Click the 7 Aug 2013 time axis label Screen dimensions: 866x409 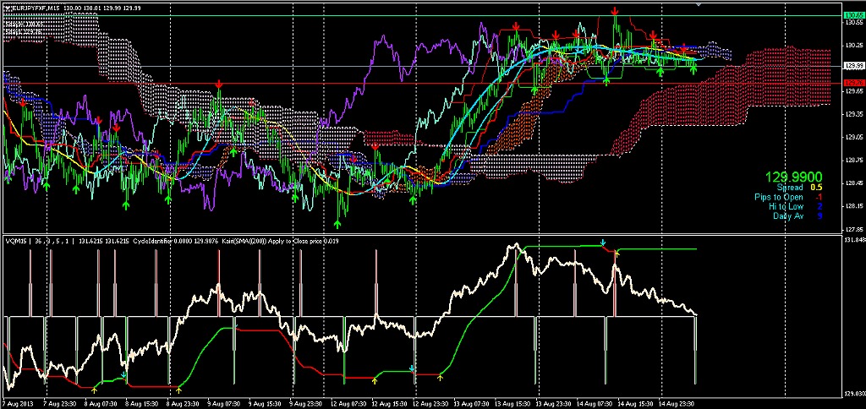[20, 404]
